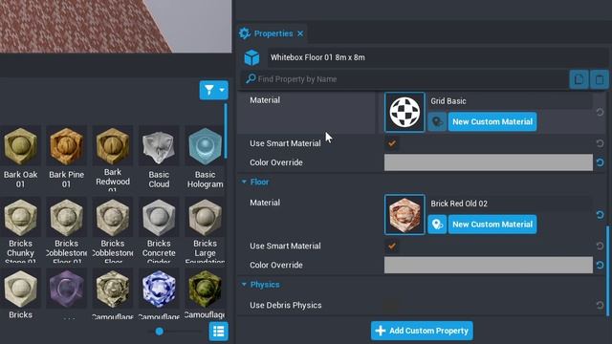Reset the first Color Override value
This screenshot has width=612, height=344.
tap(600, 162)
